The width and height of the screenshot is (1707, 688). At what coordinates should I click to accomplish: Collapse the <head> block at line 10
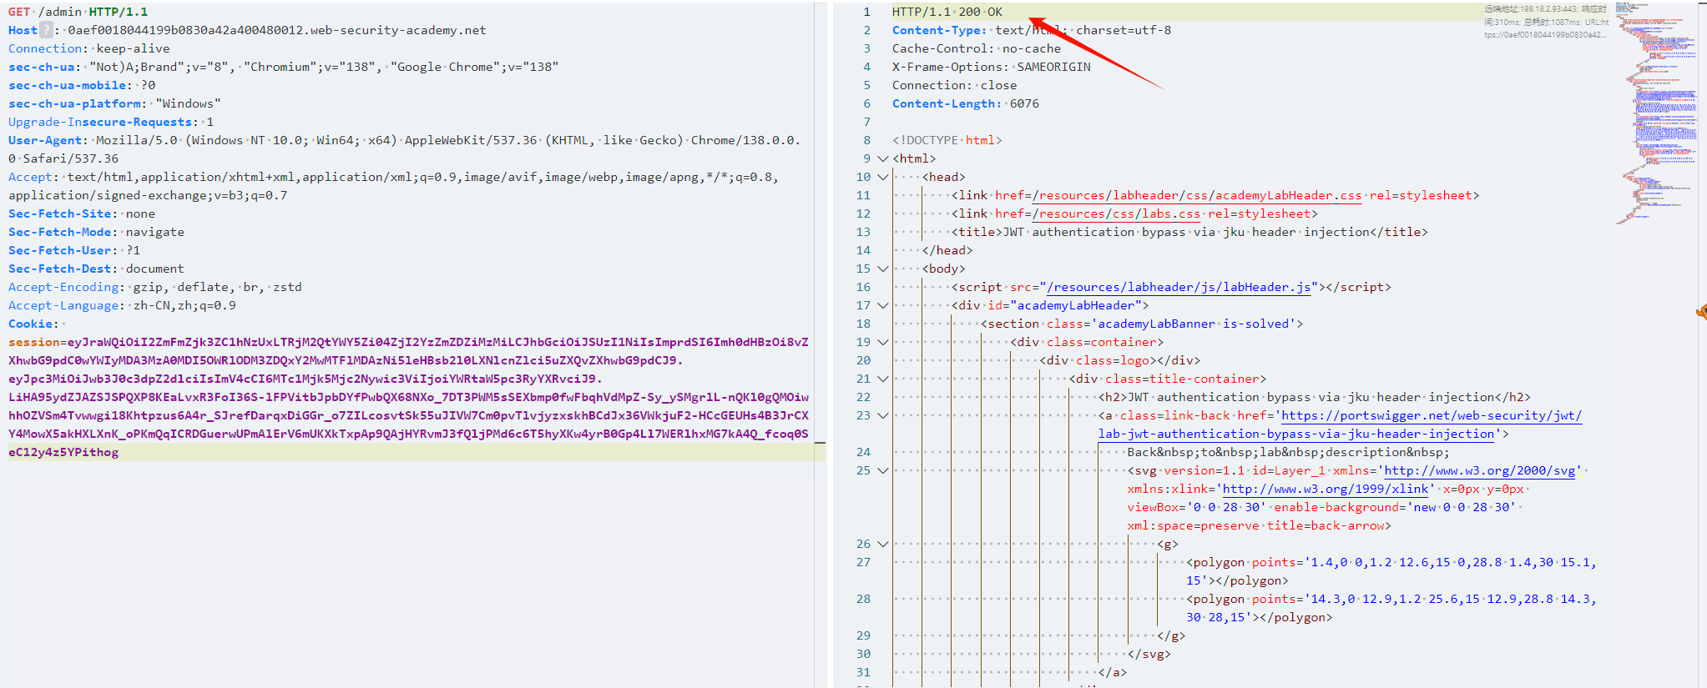coord(882,177)
